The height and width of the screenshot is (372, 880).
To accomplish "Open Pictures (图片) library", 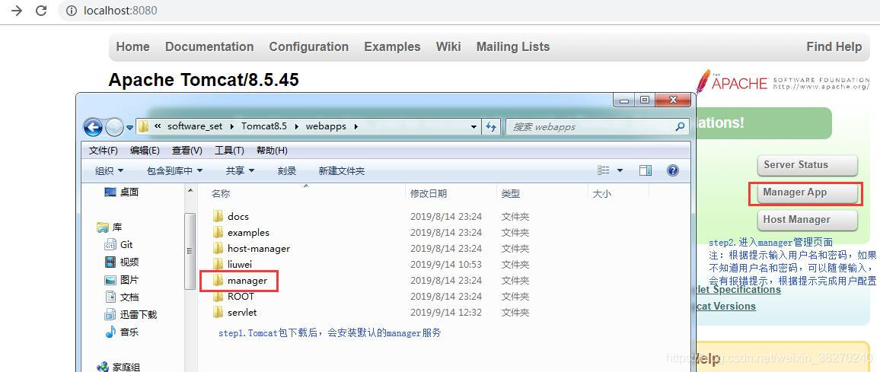I will (x=122, y=279).
